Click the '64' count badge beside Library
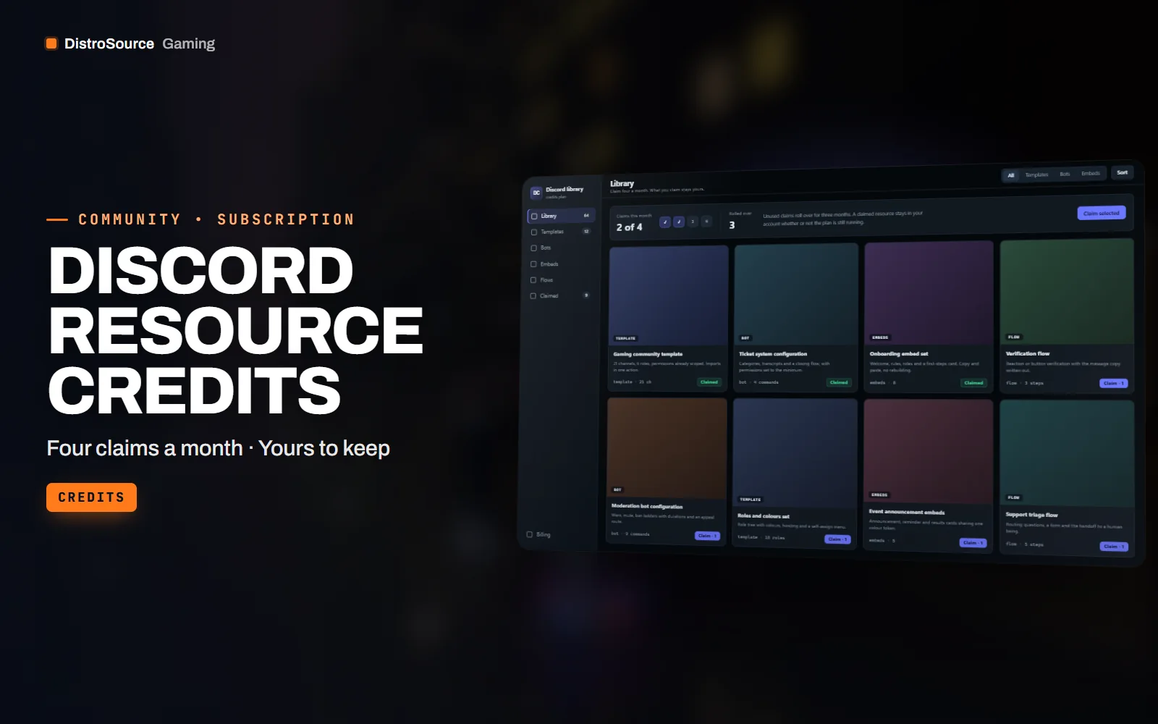This screenshot has height=724, width=1158. coord(586,215)
